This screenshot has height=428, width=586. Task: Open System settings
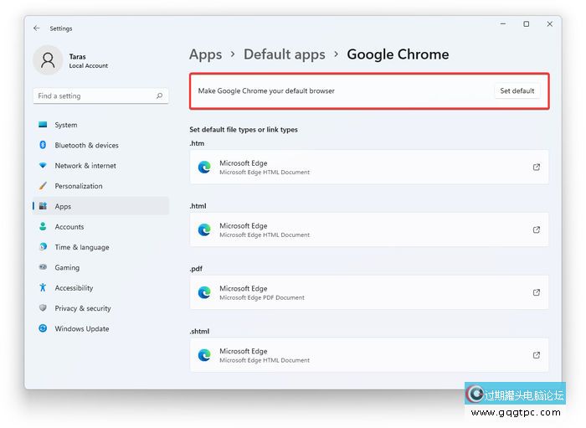(x=101, y=125)
